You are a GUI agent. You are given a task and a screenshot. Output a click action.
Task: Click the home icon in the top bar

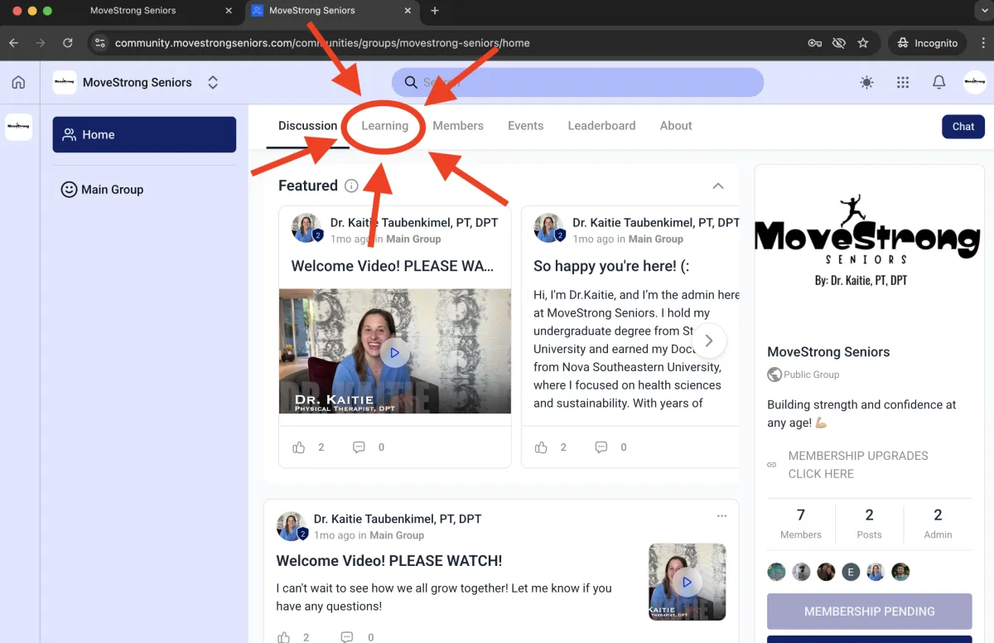18,82
